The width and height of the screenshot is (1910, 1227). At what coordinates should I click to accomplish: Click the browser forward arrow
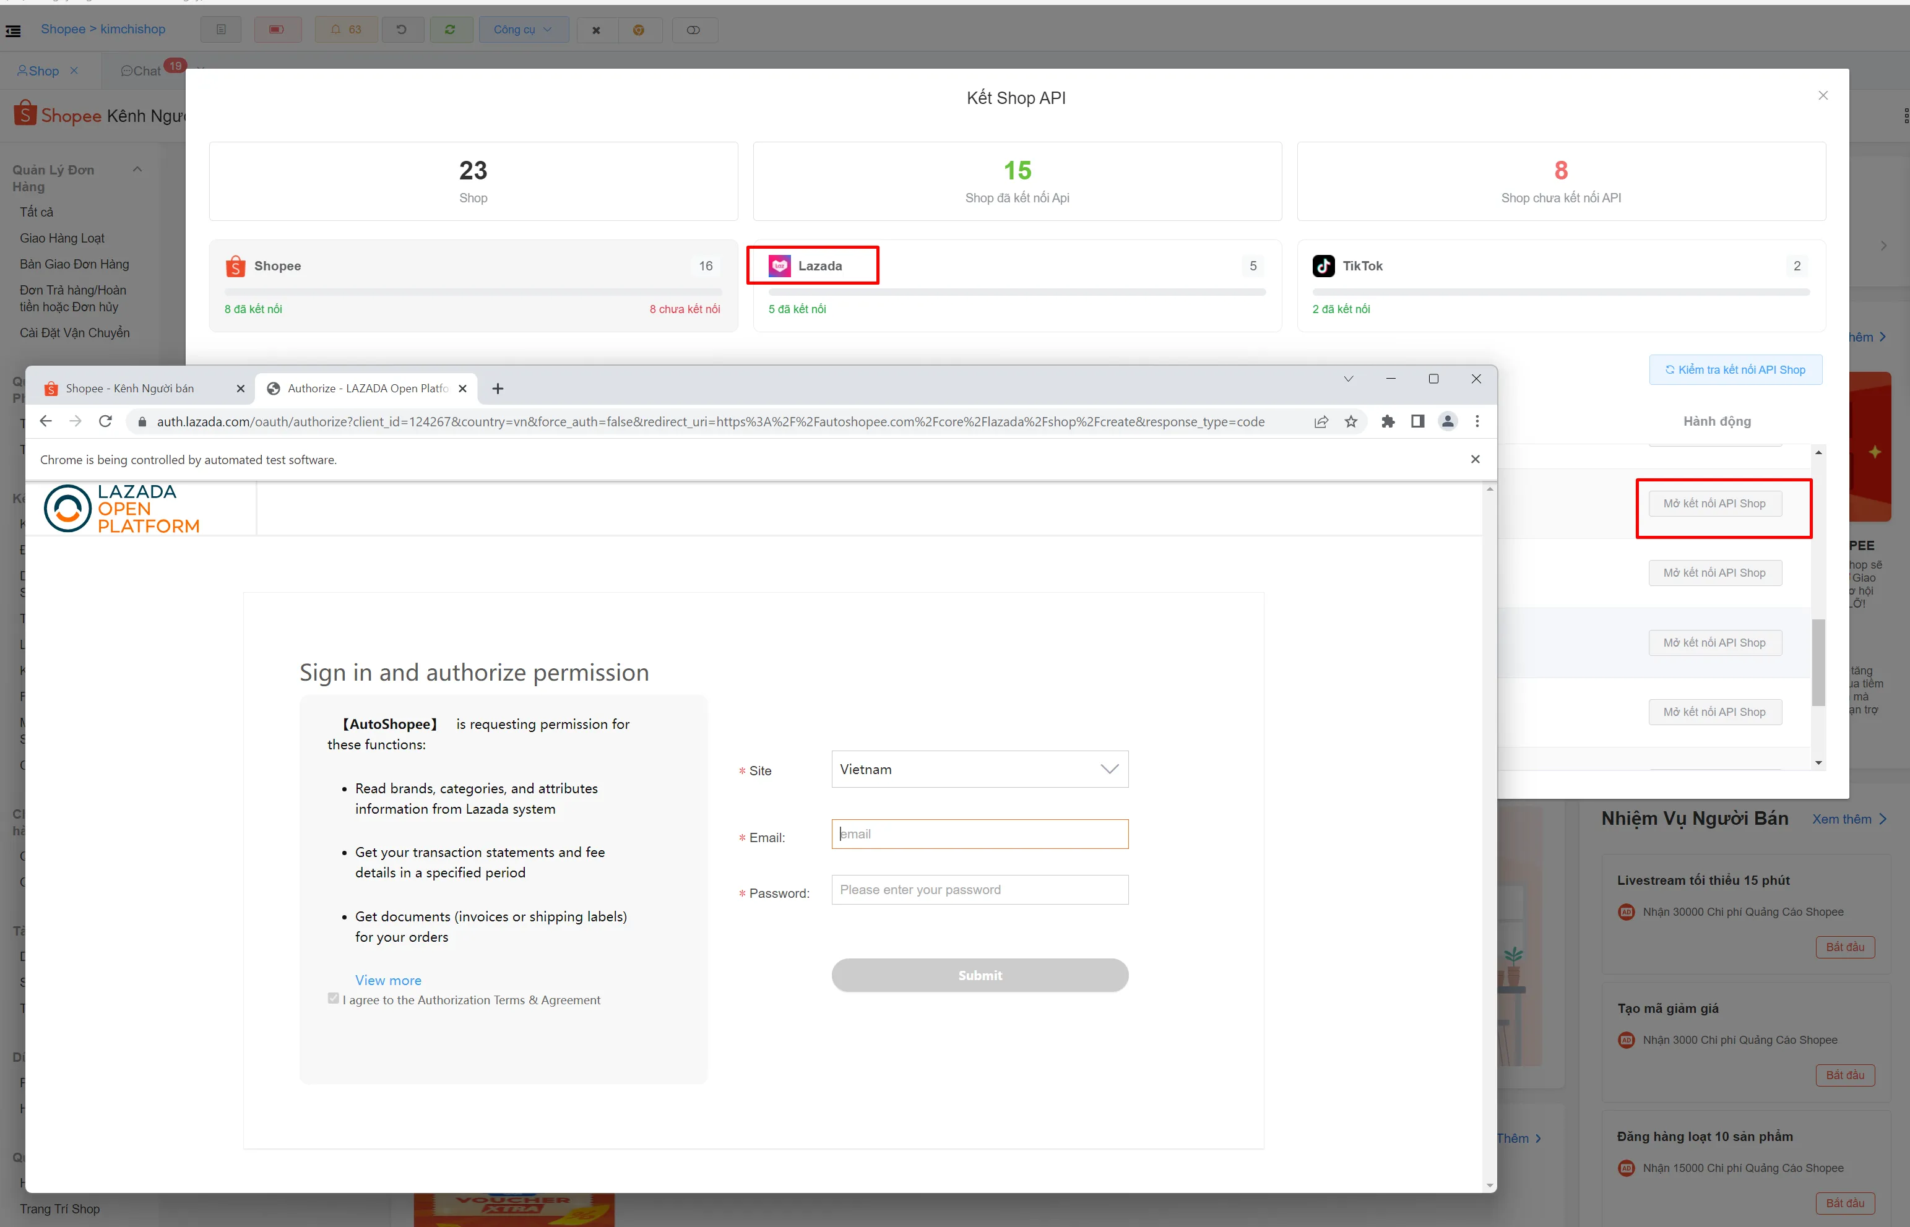[76, 421]
